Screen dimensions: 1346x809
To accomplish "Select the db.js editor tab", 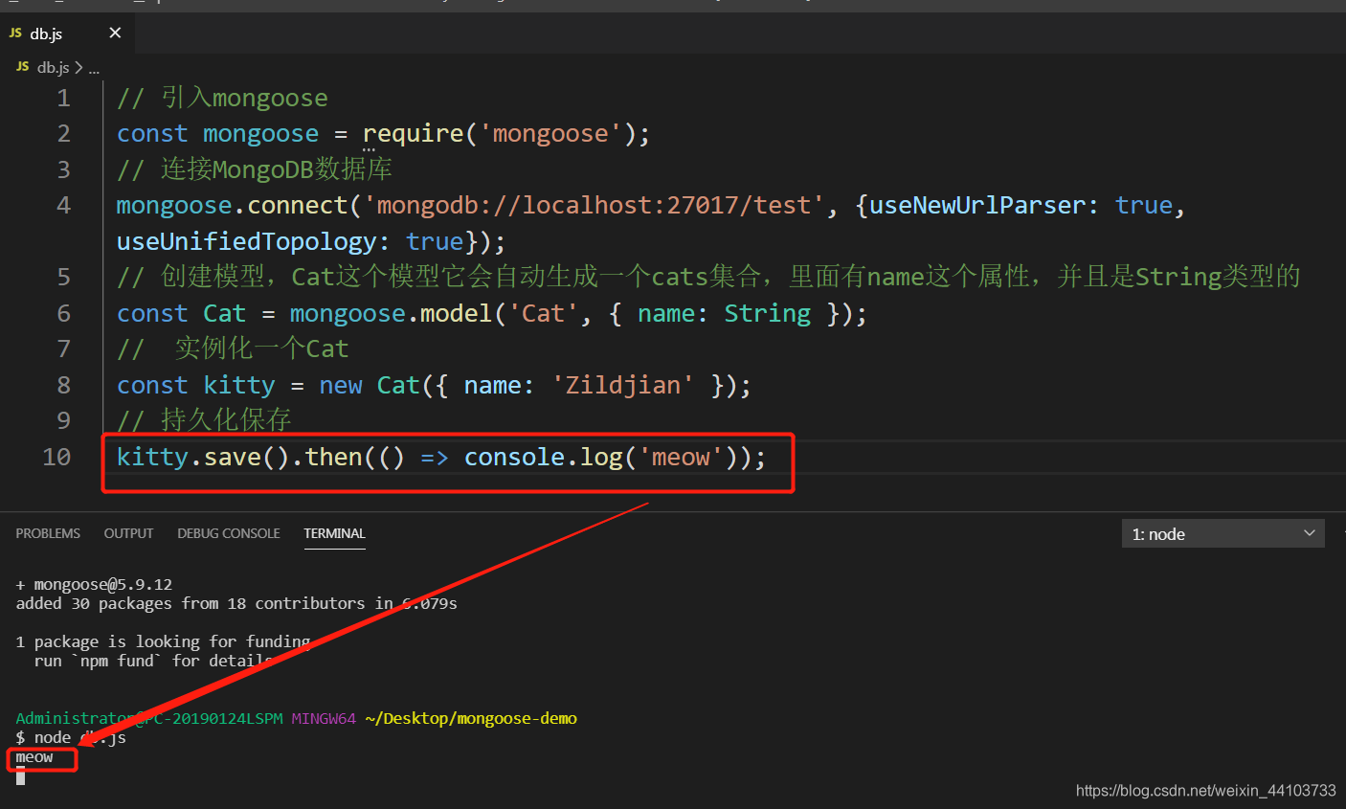I will (67, 34).
